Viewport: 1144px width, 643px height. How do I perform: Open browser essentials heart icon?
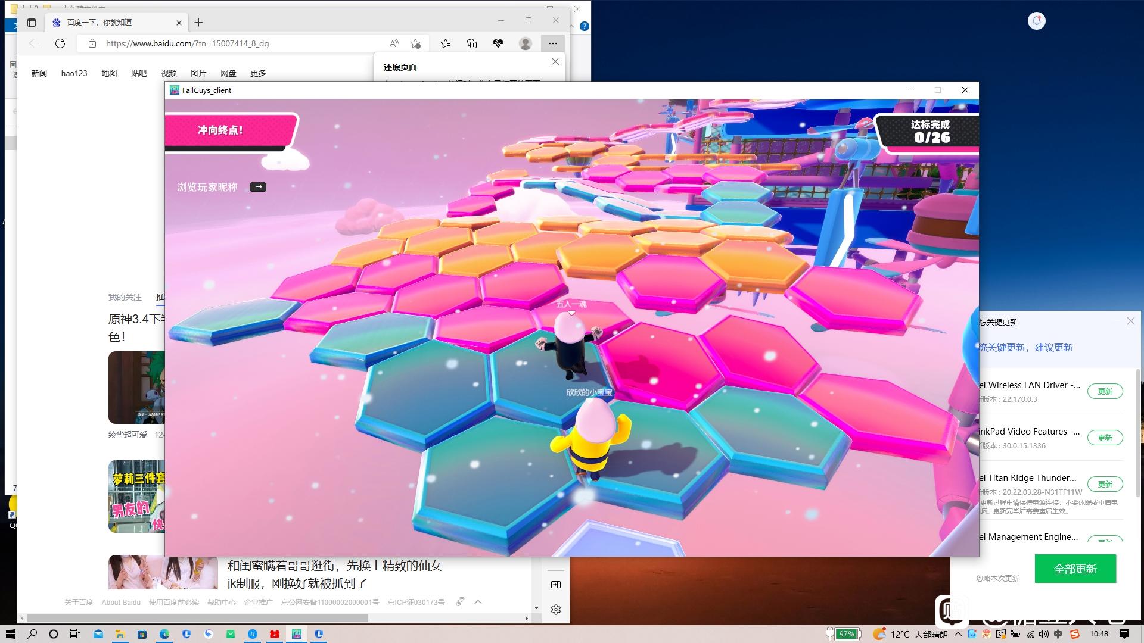[x=498, y=43]
